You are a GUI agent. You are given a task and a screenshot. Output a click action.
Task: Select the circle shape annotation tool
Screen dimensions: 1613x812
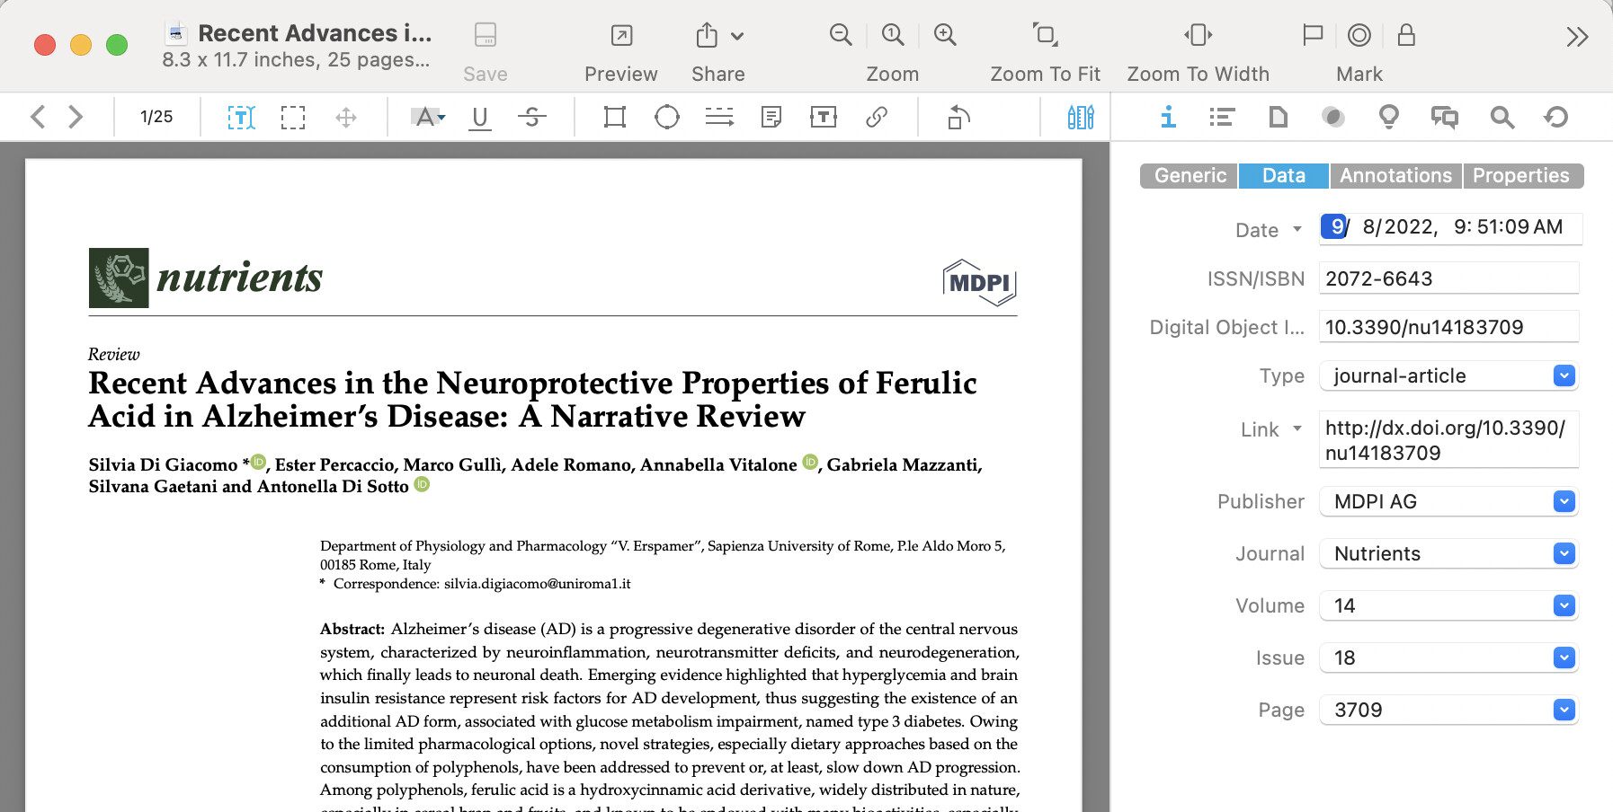[667, 117]
